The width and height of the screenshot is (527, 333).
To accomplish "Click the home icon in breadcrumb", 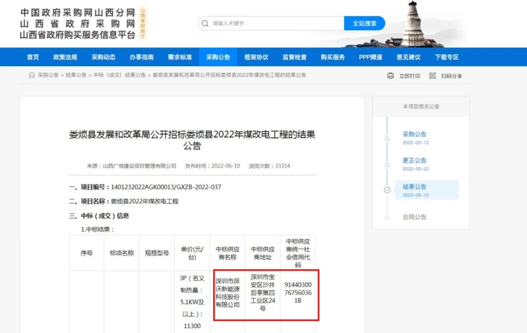I will point(32,75).
